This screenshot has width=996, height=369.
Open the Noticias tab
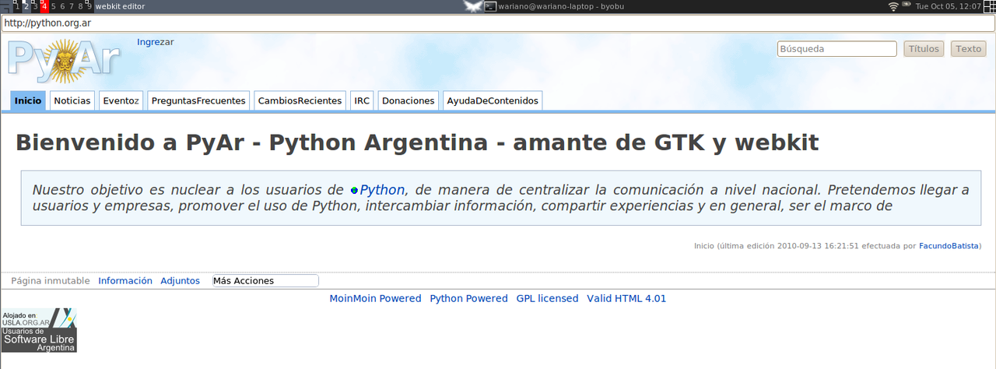click(72, 100)
